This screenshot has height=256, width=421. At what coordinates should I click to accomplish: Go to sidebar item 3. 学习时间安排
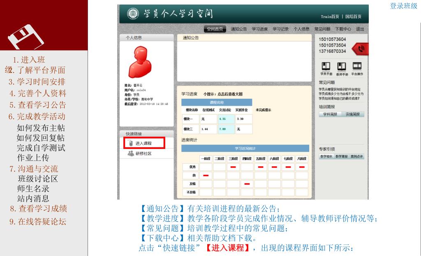coord(37,82)
